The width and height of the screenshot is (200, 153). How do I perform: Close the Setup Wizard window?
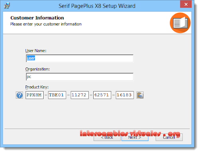[186, 4]
